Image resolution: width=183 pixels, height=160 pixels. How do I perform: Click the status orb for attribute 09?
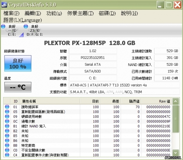(x=7, y=117)
